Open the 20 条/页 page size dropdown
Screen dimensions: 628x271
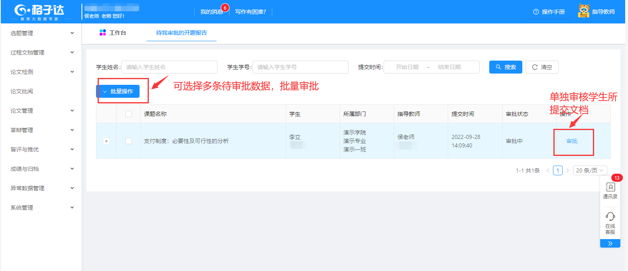click(590, 171)
